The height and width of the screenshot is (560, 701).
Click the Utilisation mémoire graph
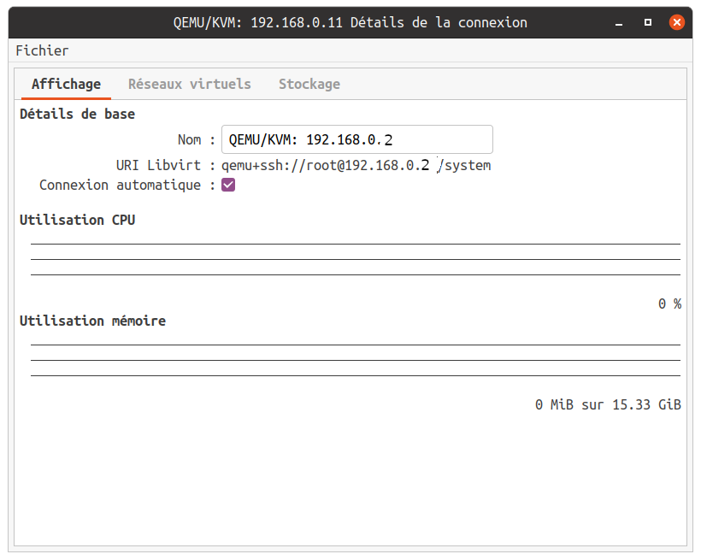tap(355, 360)
